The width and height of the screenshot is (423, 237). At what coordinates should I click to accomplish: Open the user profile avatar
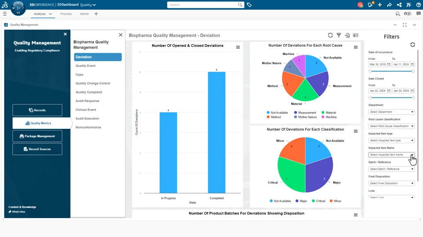coord(360,5)
